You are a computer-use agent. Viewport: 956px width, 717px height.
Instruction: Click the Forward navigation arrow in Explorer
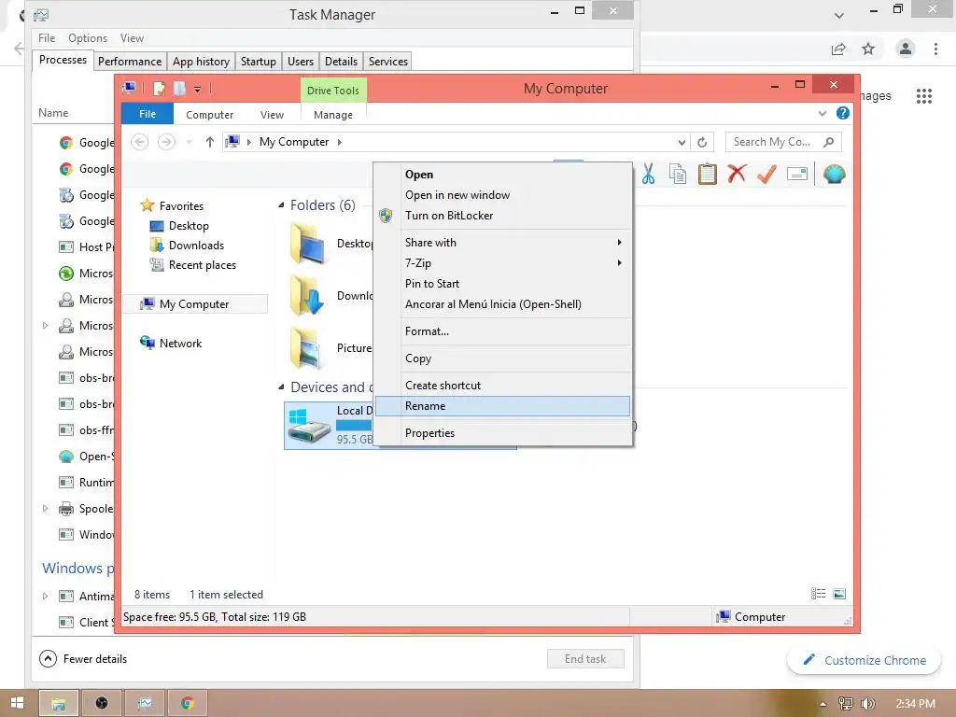[166, 142]
